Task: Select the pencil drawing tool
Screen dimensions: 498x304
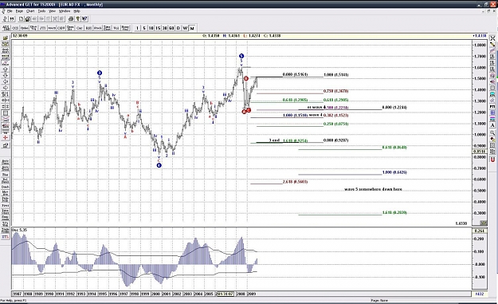Action: tap(492, 44)
